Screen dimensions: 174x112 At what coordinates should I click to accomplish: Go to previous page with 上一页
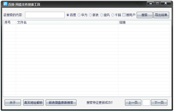(x=133, y=103)
